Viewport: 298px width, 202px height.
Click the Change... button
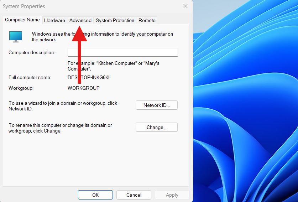point(157,127)
